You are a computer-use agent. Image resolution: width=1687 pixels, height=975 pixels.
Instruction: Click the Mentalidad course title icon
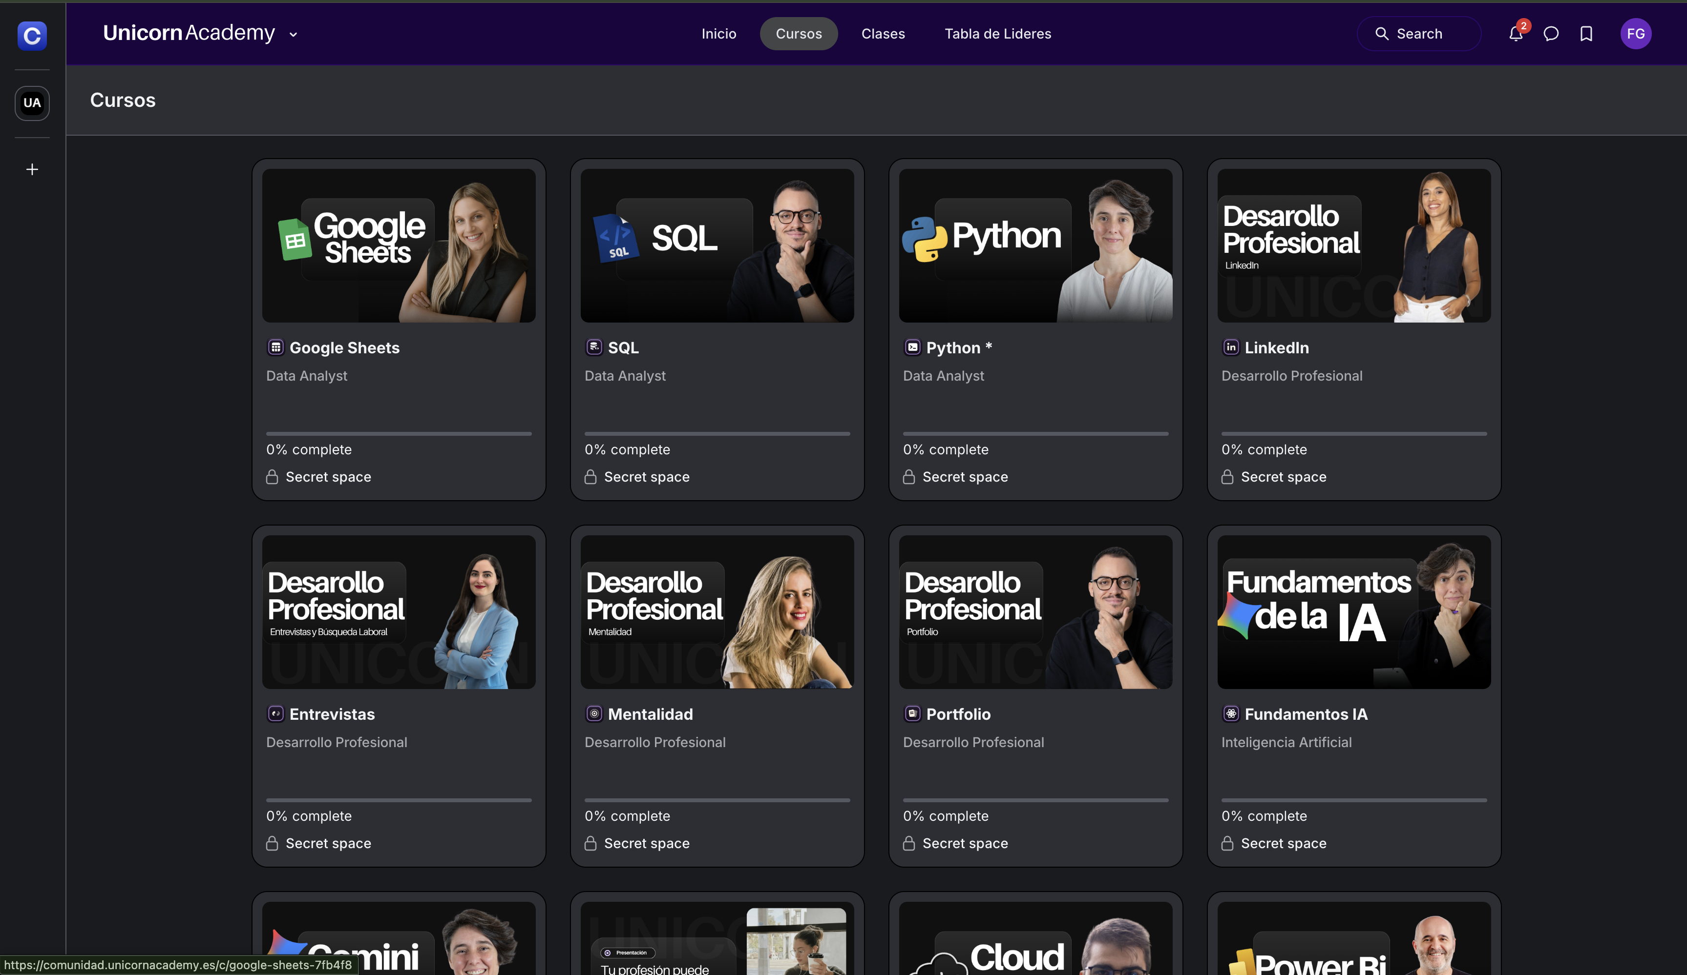click(594, 713)
